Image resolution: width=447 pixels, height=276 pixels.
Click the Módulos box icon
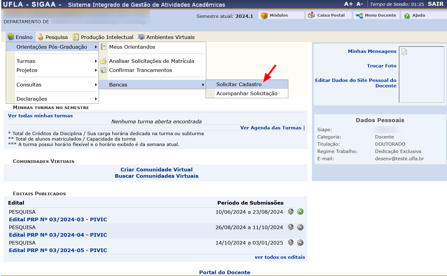(264, 15)
